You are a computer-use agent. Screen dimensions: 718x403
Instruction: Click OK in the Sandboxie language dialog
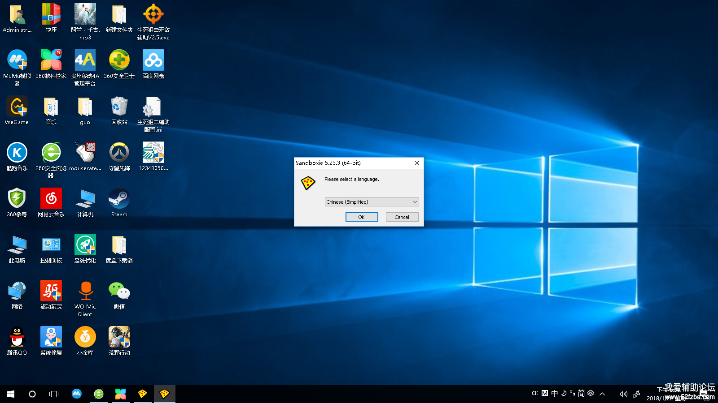[x=362, y=217]
